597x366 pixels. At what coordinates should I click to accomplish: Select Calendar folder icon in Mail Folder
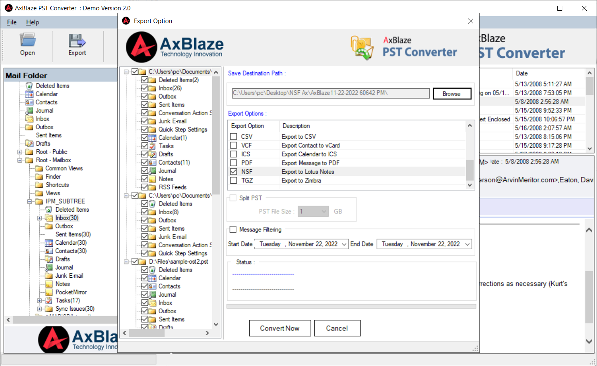29,94
